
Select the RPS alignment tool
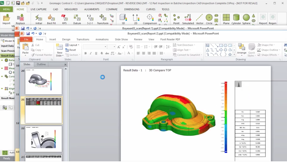(64, 19)
